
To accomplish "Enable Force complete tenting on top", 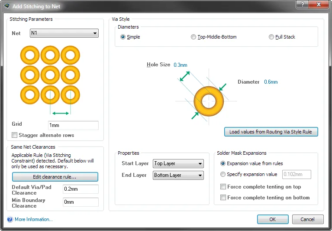I will pos(223,187).
